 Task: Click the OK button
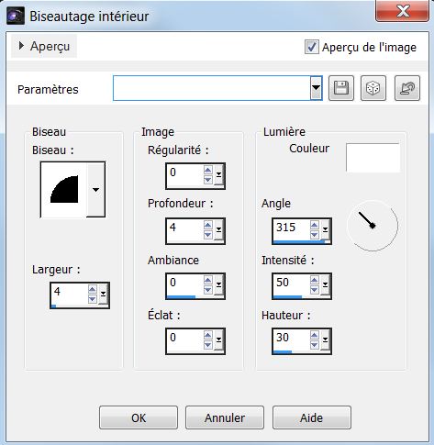(x=139, y=417)
